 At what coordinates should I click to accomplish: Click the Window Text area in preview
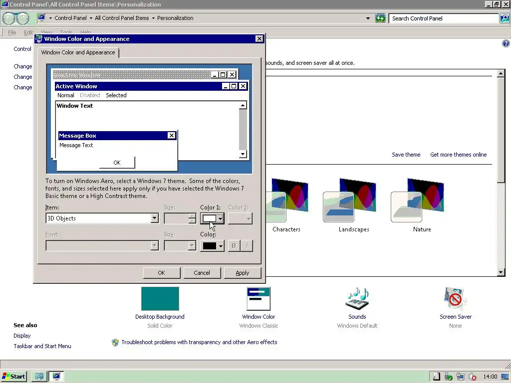pyautogui.click(x=147, y=130)
